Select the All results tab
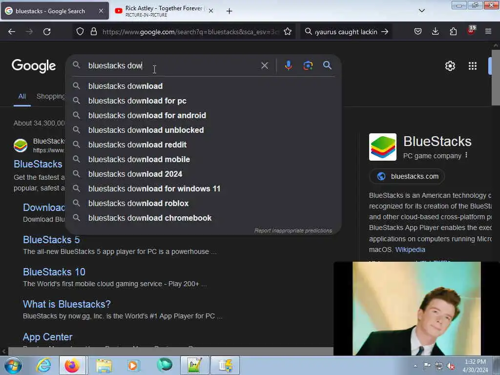This screenshot has width=500, height=375. coord(22,97)
